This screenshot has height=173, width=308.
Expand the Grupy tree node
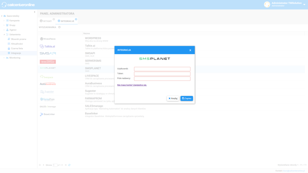tap(4, 25)
